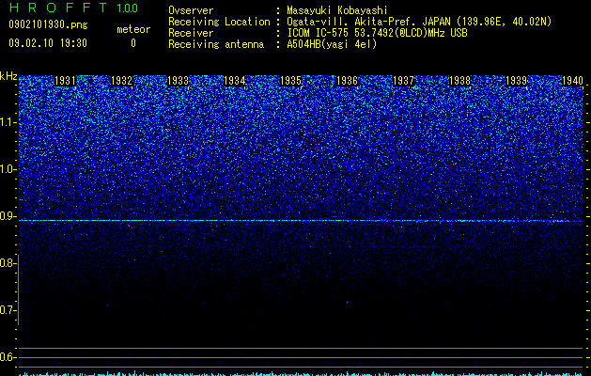Click the Masayuki Kobayashi observer name
Image resolution: width=591 pixels, height=376 pixels.
tap(337, 10)
